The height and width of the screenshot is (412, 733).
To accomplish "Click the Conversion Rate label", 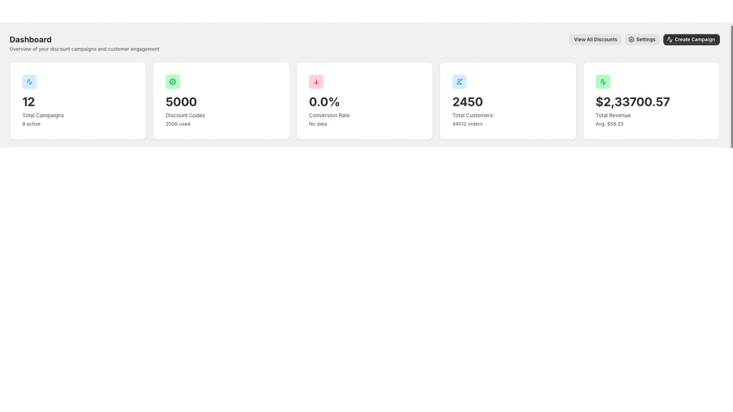I will click(329, 115).
